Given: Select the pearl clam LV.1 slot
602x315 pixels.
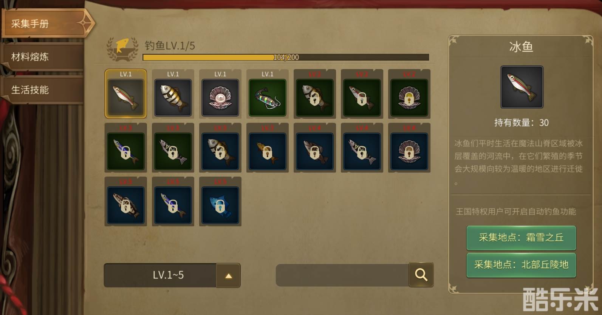Looking at the screenshot, I should pyautogui.click(x=220, y=94).
